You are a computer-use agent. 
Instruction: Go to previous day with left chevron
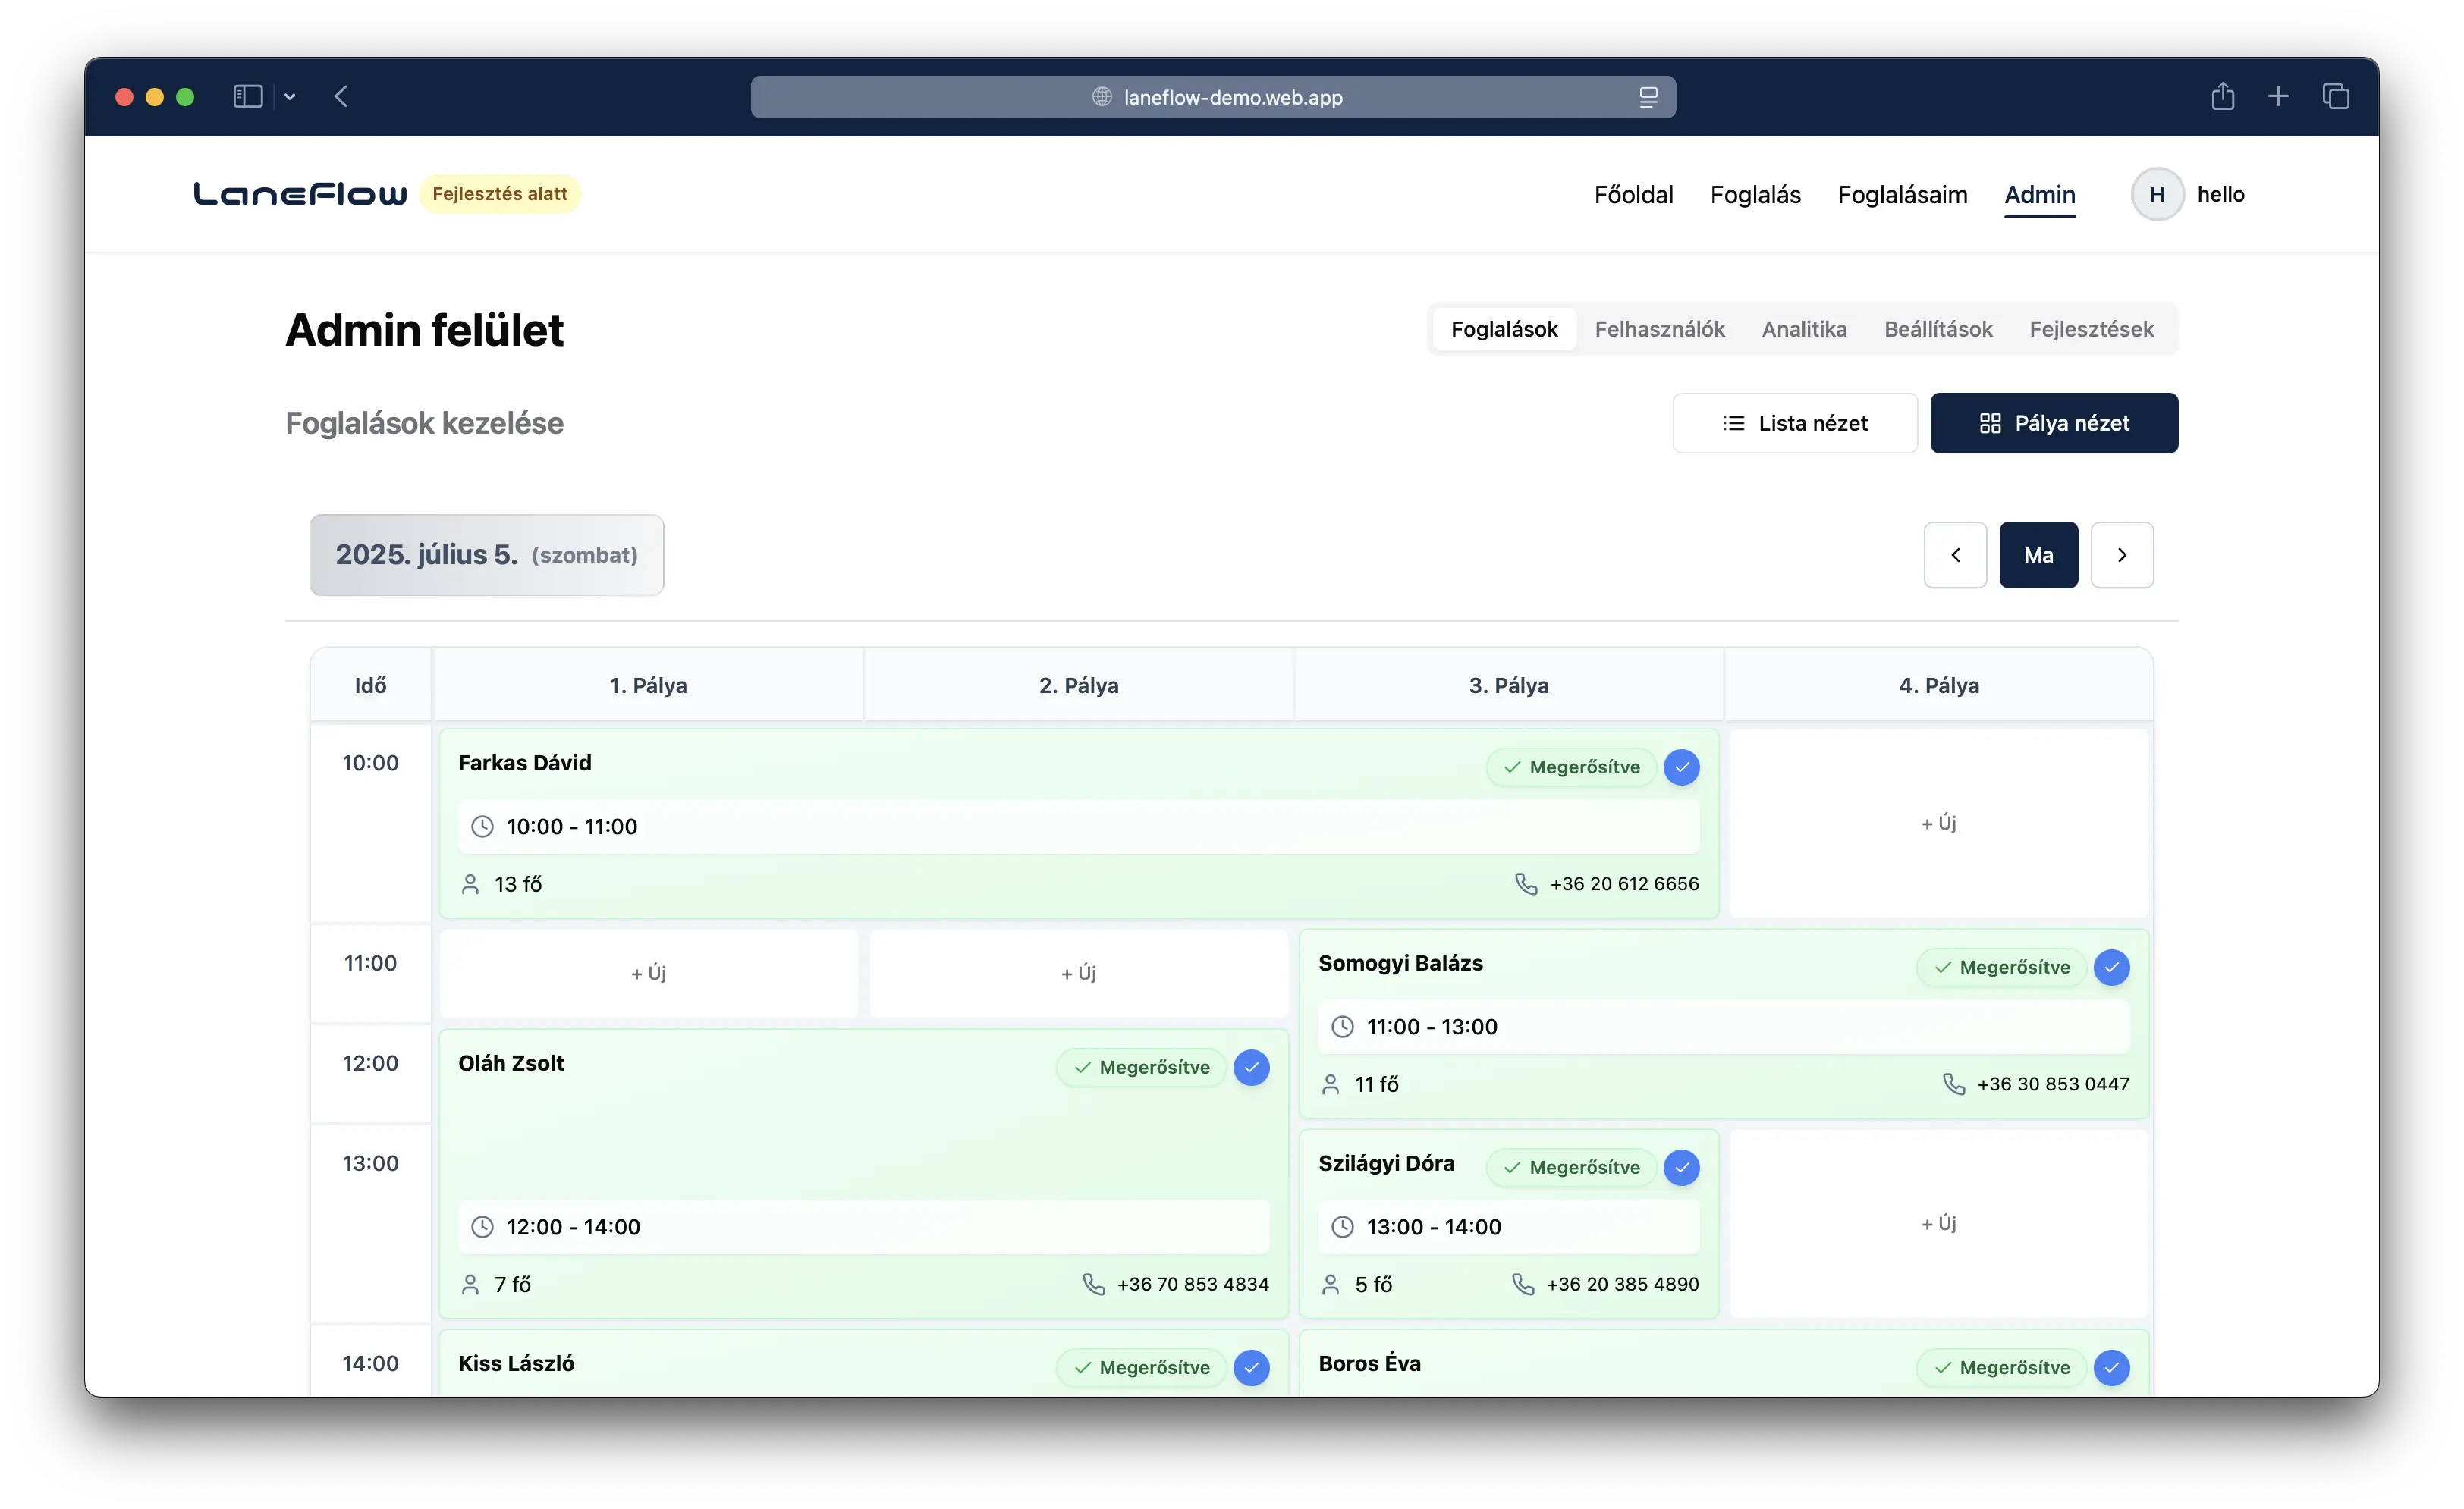tap(1955, 554)
